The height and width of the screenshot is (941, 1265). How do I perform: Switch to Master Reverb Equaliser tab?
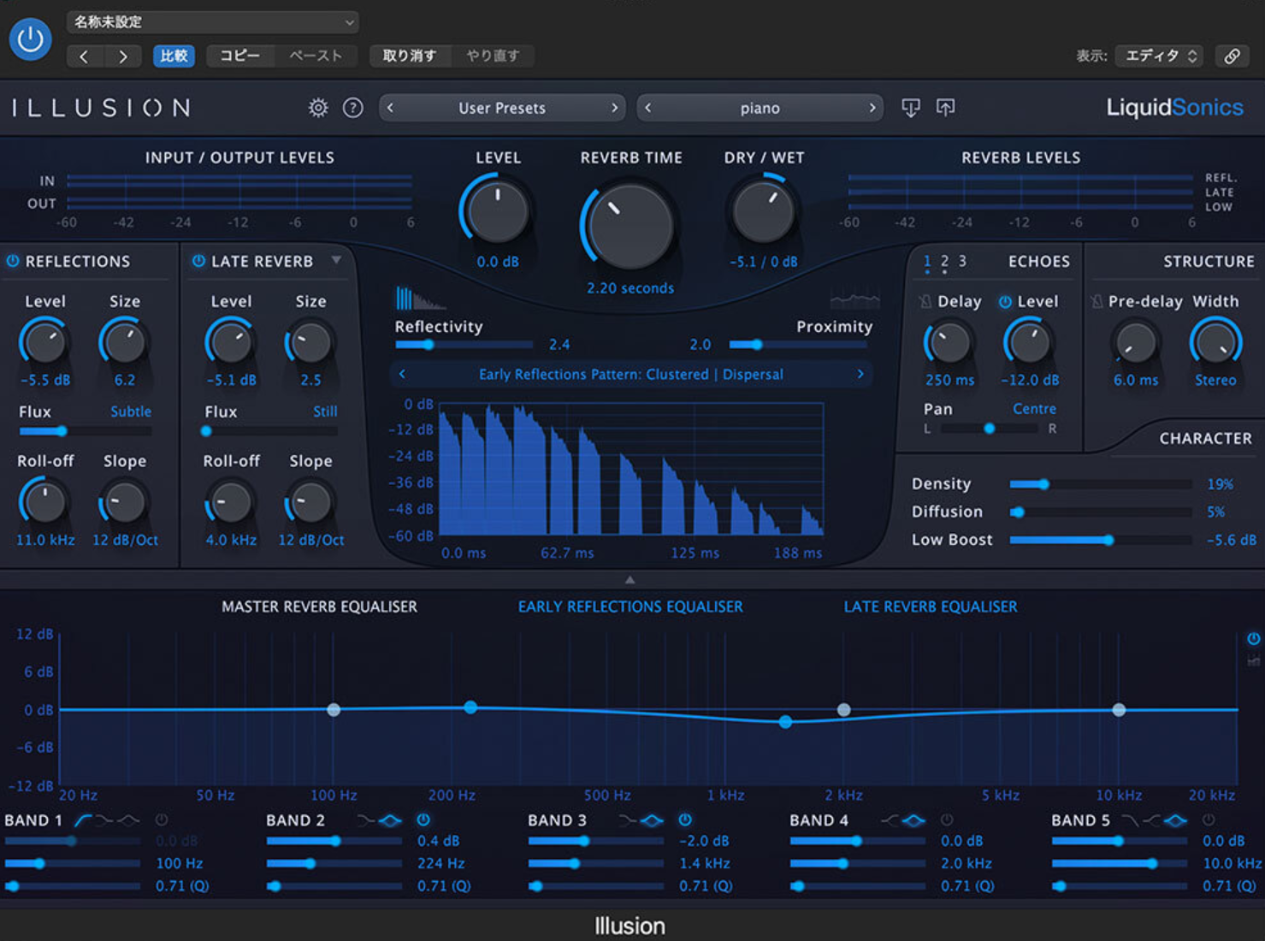pyautogui.click(x=319, y=607)
